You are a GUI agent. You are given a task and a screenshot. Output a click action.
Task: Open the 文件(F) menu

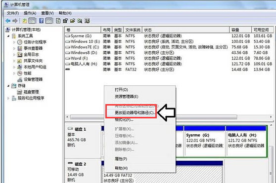[13, 13]
